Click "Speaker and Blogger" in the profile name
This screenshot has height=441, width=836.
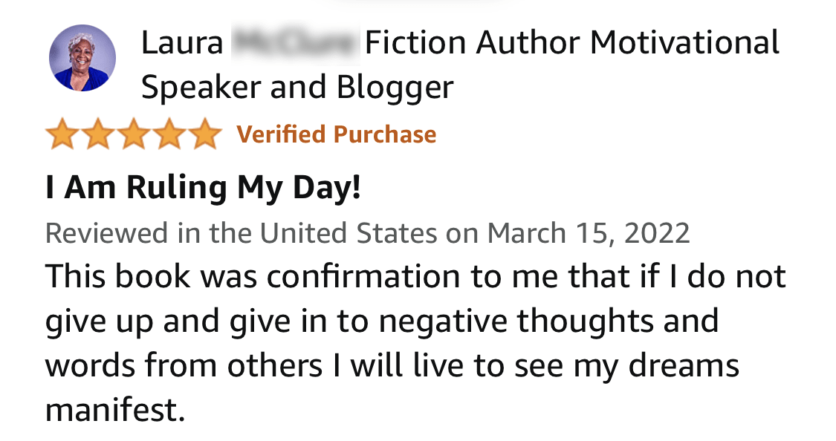tap(297, 88)
